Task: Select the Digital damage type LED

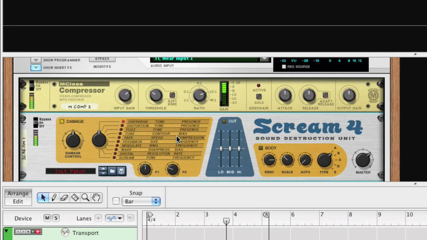Action: (115, 154)
